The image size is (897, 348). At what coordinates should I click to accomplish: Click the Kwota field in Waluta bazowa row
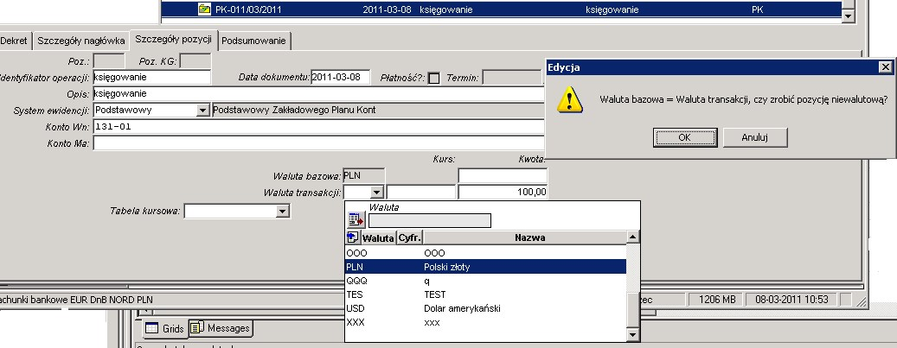click(x=503, y=175)
